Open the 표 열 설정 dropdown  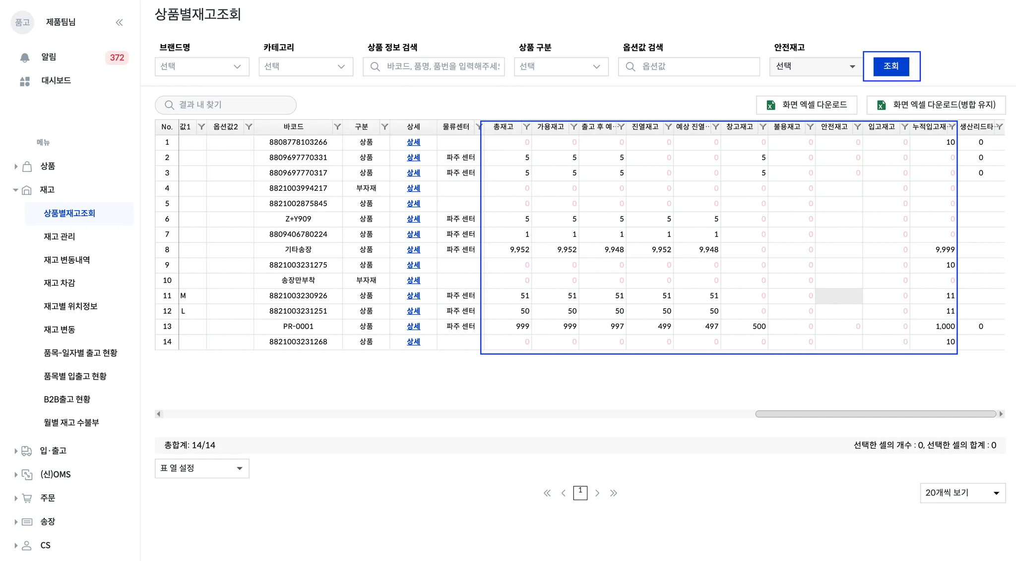pos(202,468)
